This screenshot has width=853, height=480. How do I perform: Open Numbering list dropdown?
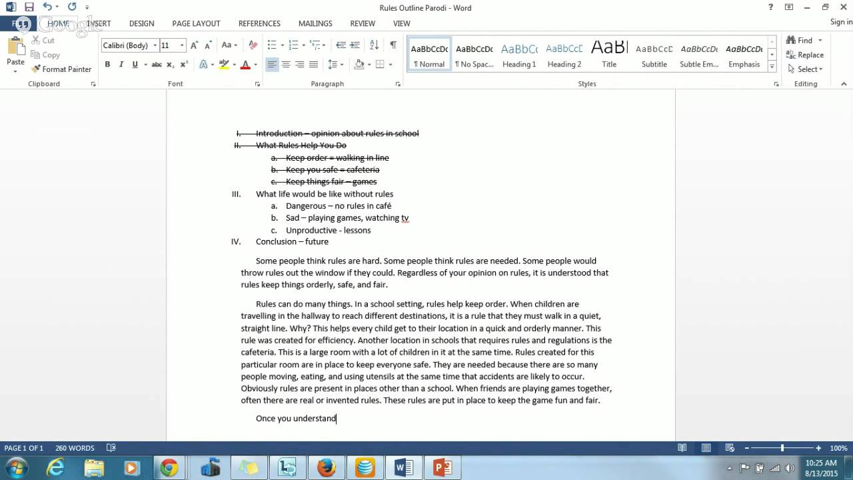coord(303,45)
